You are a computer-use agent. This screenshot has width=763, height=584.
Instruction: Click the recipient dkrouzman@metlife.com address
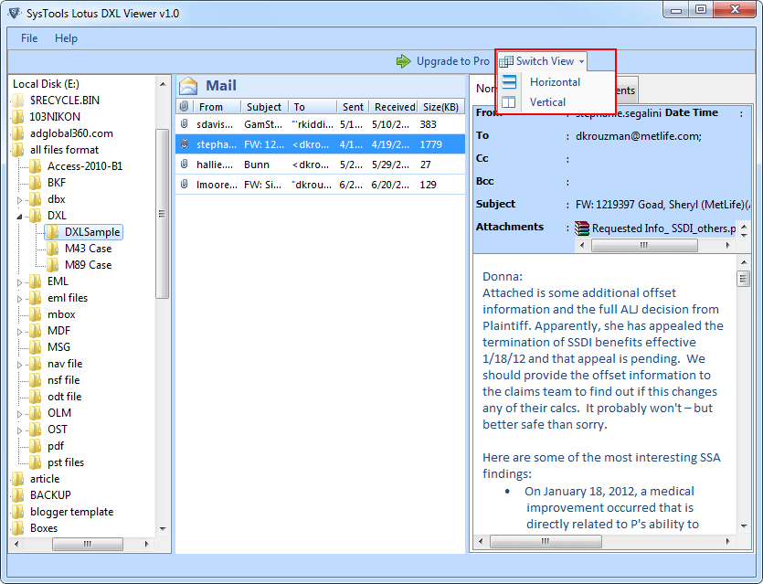tap(639, 136)
